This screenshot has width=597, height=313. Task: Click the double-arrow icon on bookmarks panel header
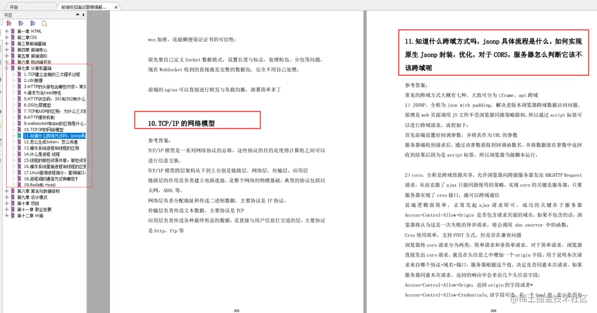pyautogui.click(x=78, y=14)
